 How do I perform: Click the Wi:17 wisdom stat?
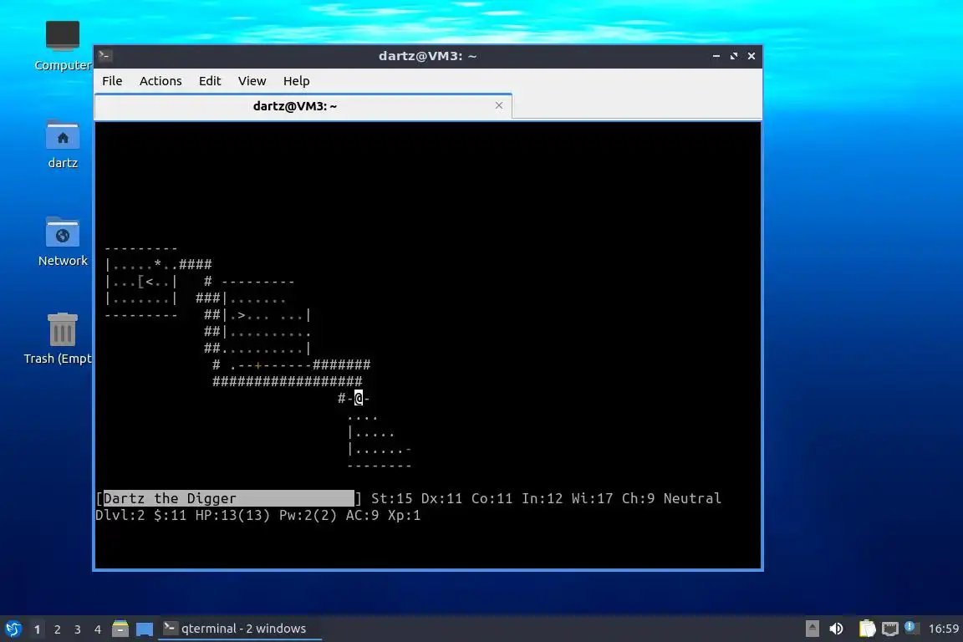click(592, 498)
